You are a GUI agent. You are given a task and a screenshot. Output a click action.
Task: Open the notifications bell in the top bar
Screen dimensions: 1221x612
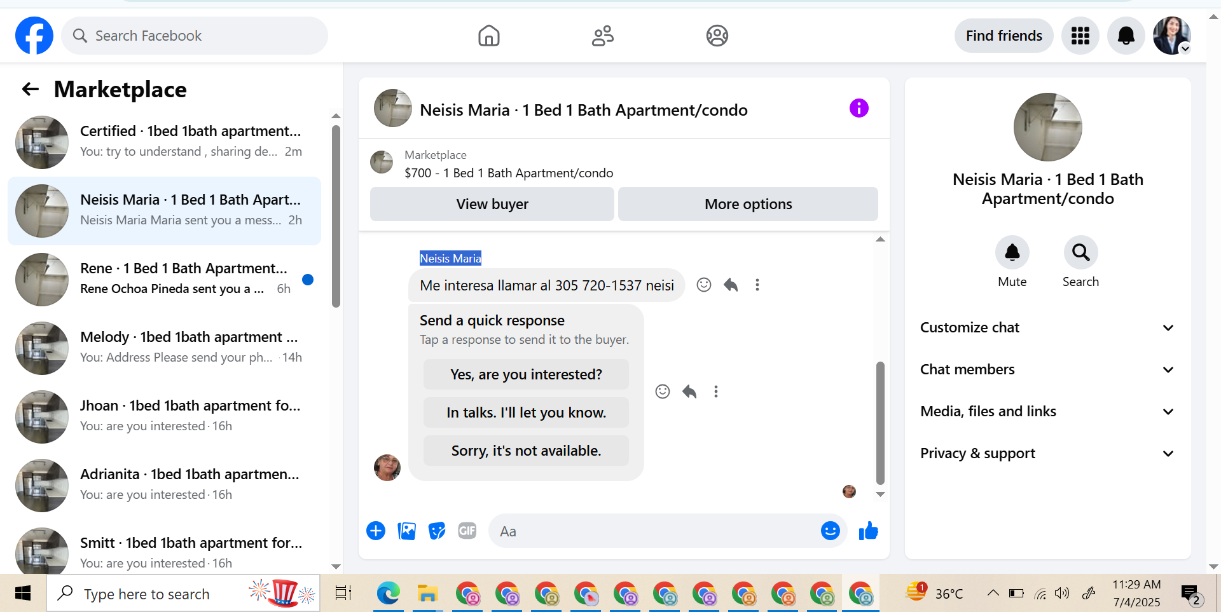pyautogui.click(x=1126, y=36)
